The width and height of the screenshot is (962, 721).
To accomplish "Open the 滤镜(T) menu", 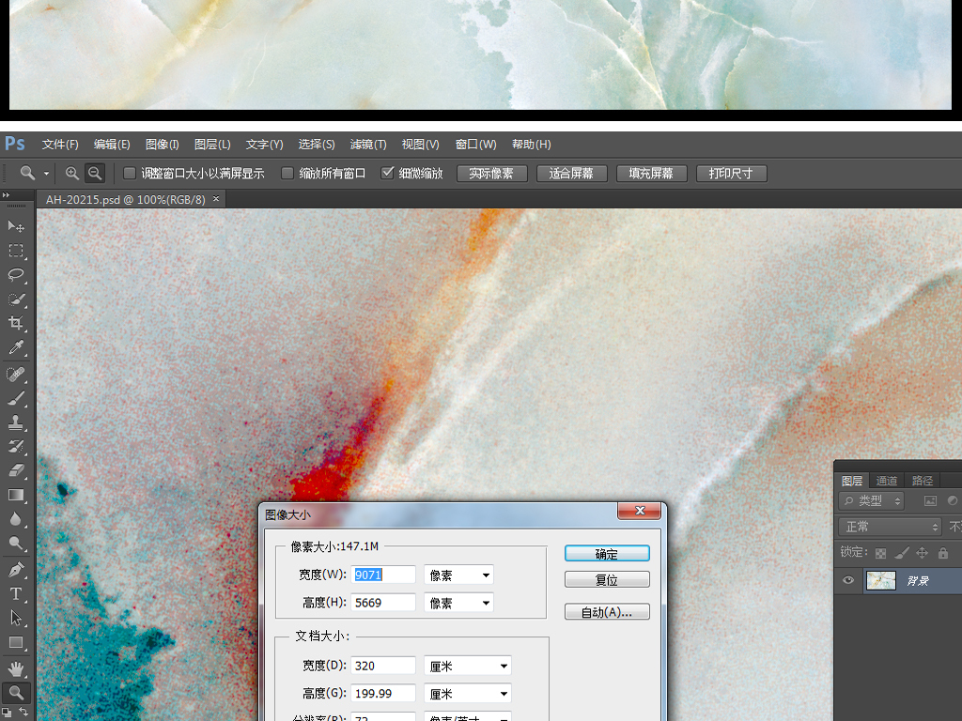I will (368, 145).
